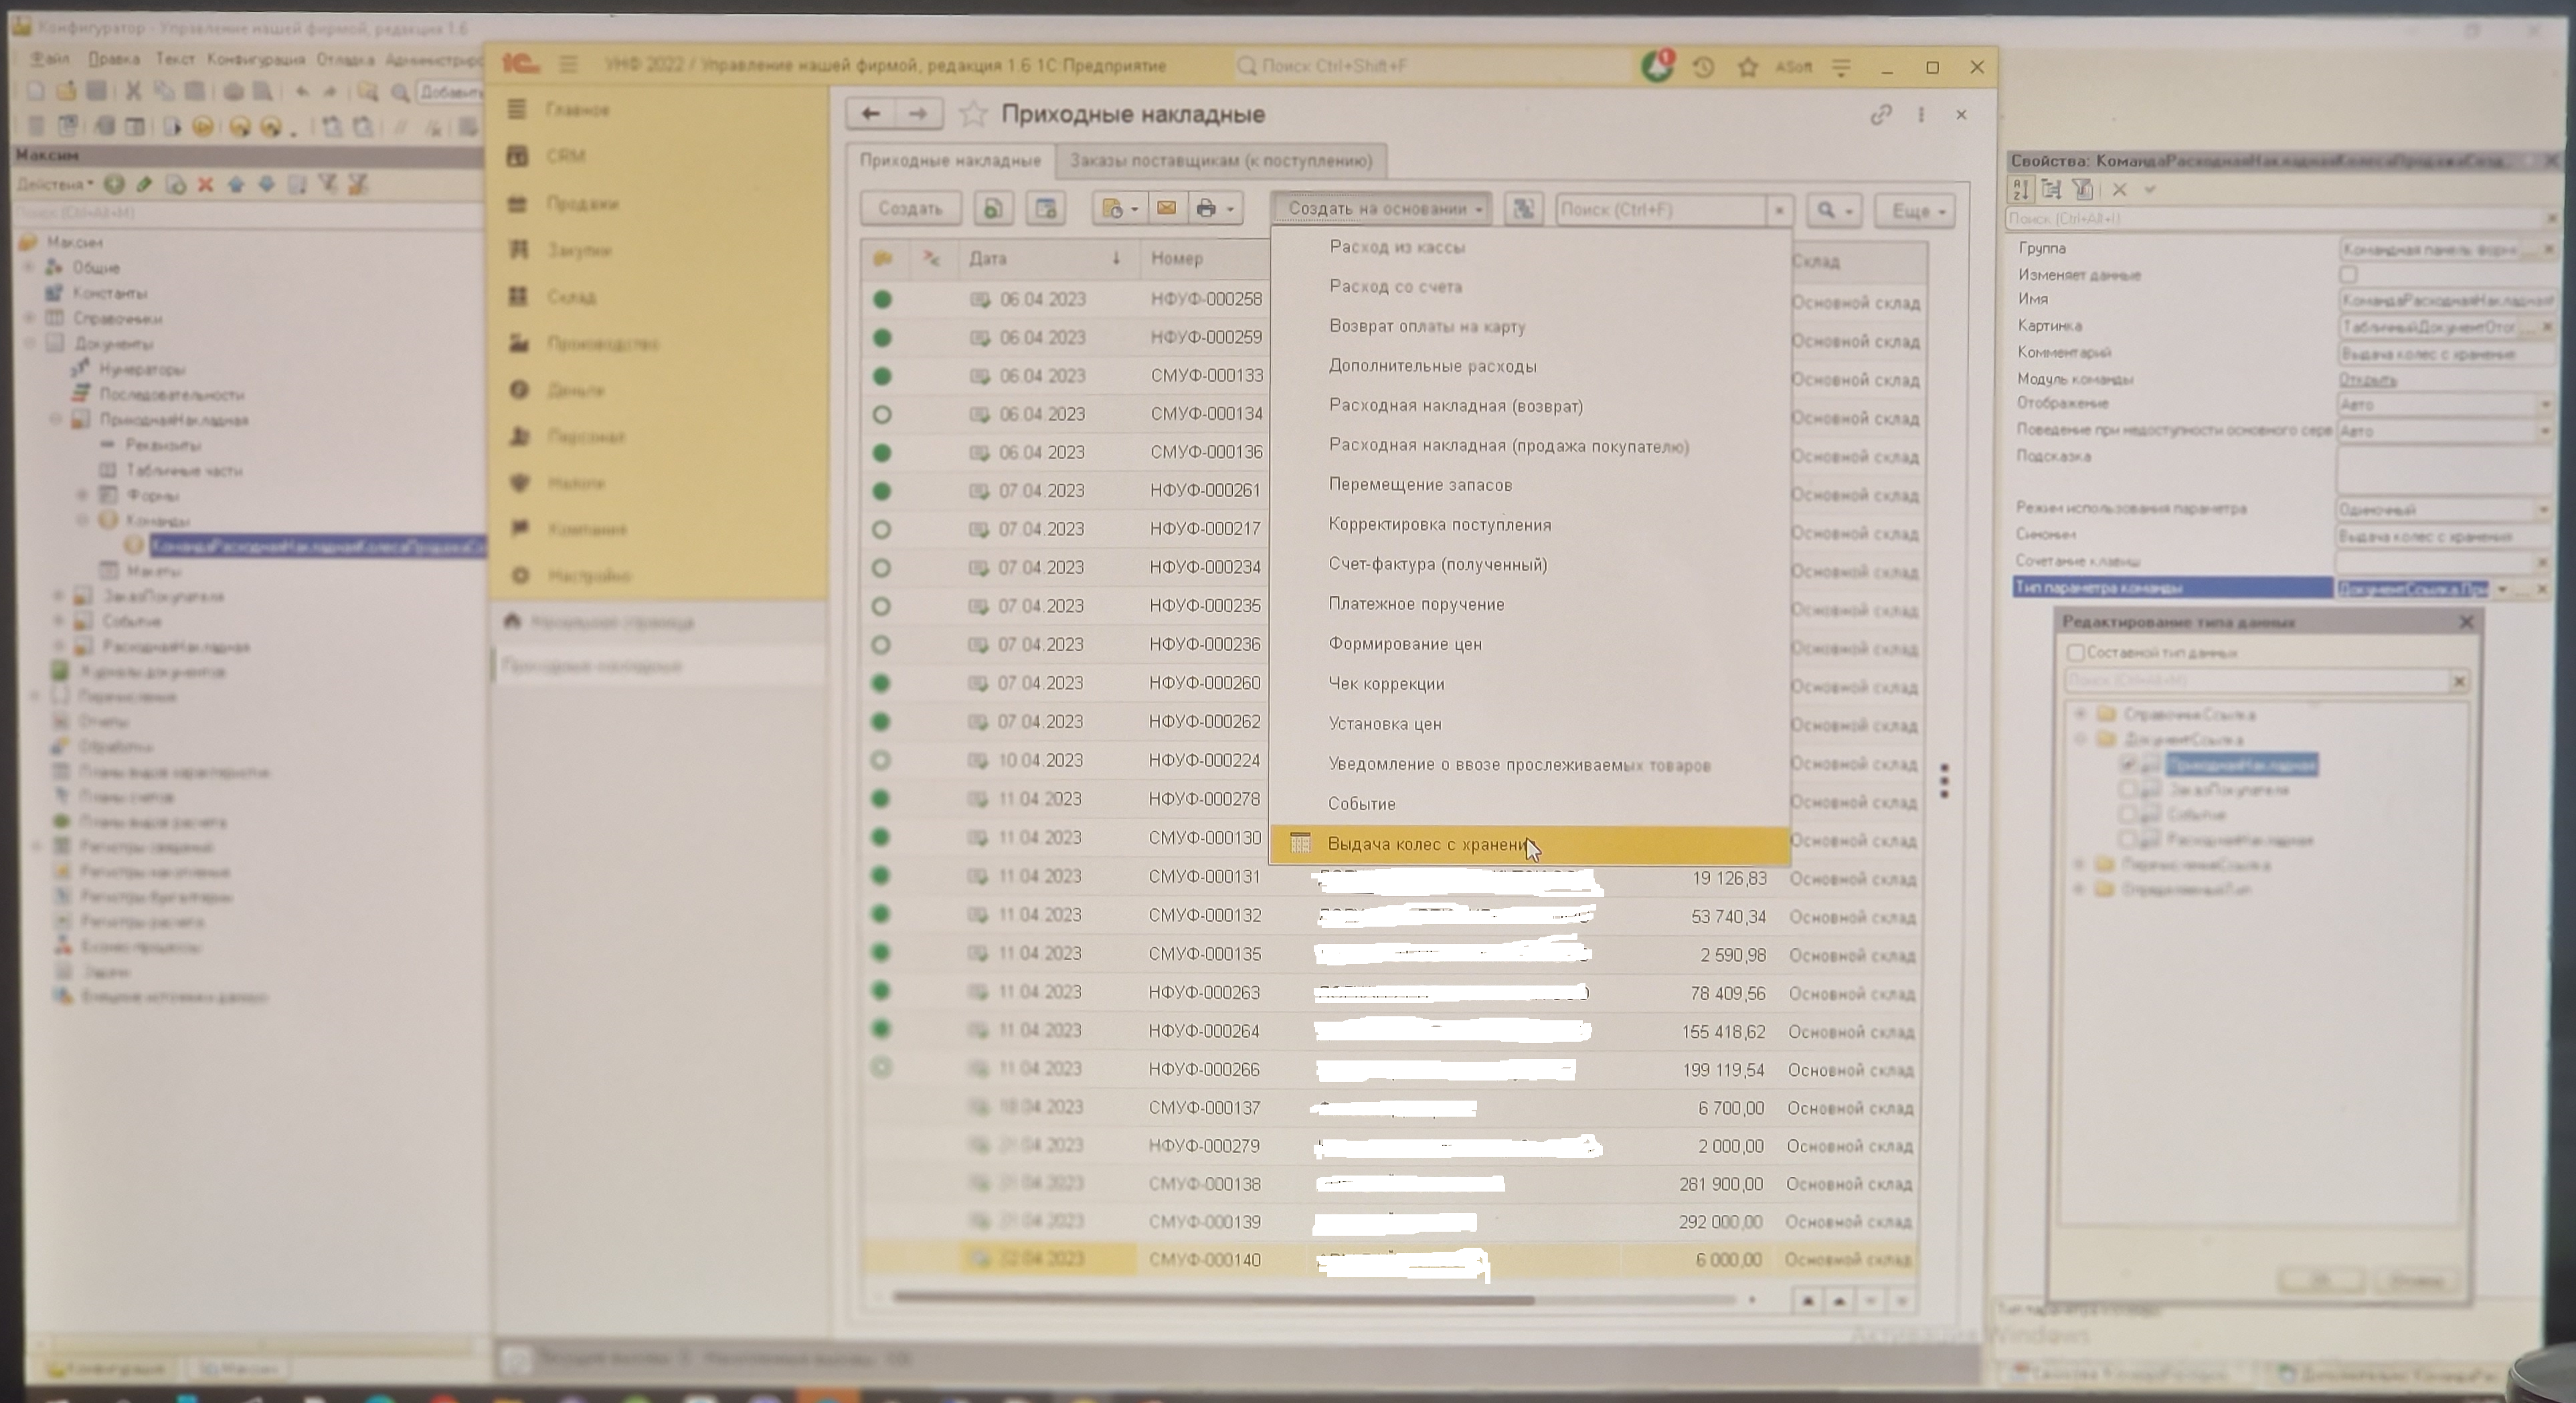2576x1403 pixels.
Task: Open Главное section in sidebar
Action: click(x=576, y=110)
